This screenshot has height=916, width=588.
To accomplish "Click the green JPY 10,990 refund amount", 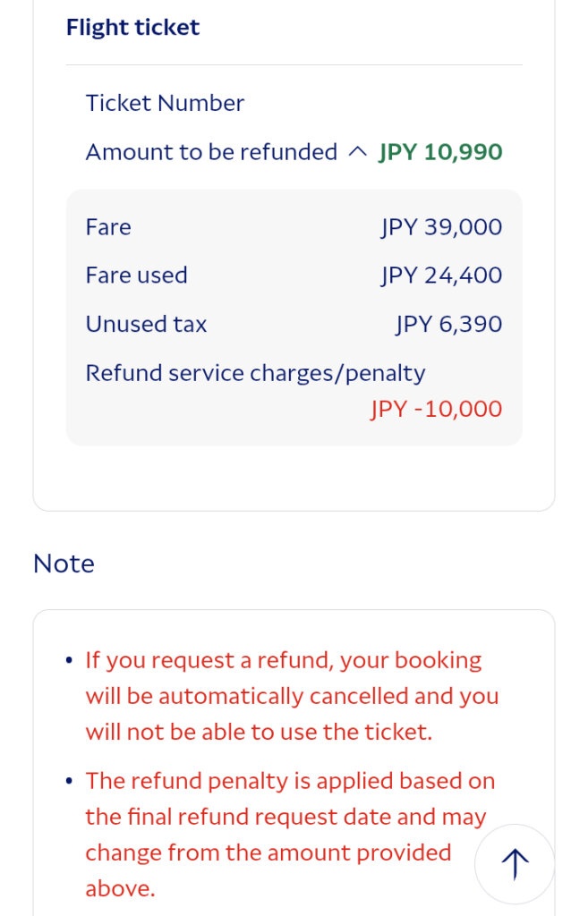I will (x=440, y=153).
